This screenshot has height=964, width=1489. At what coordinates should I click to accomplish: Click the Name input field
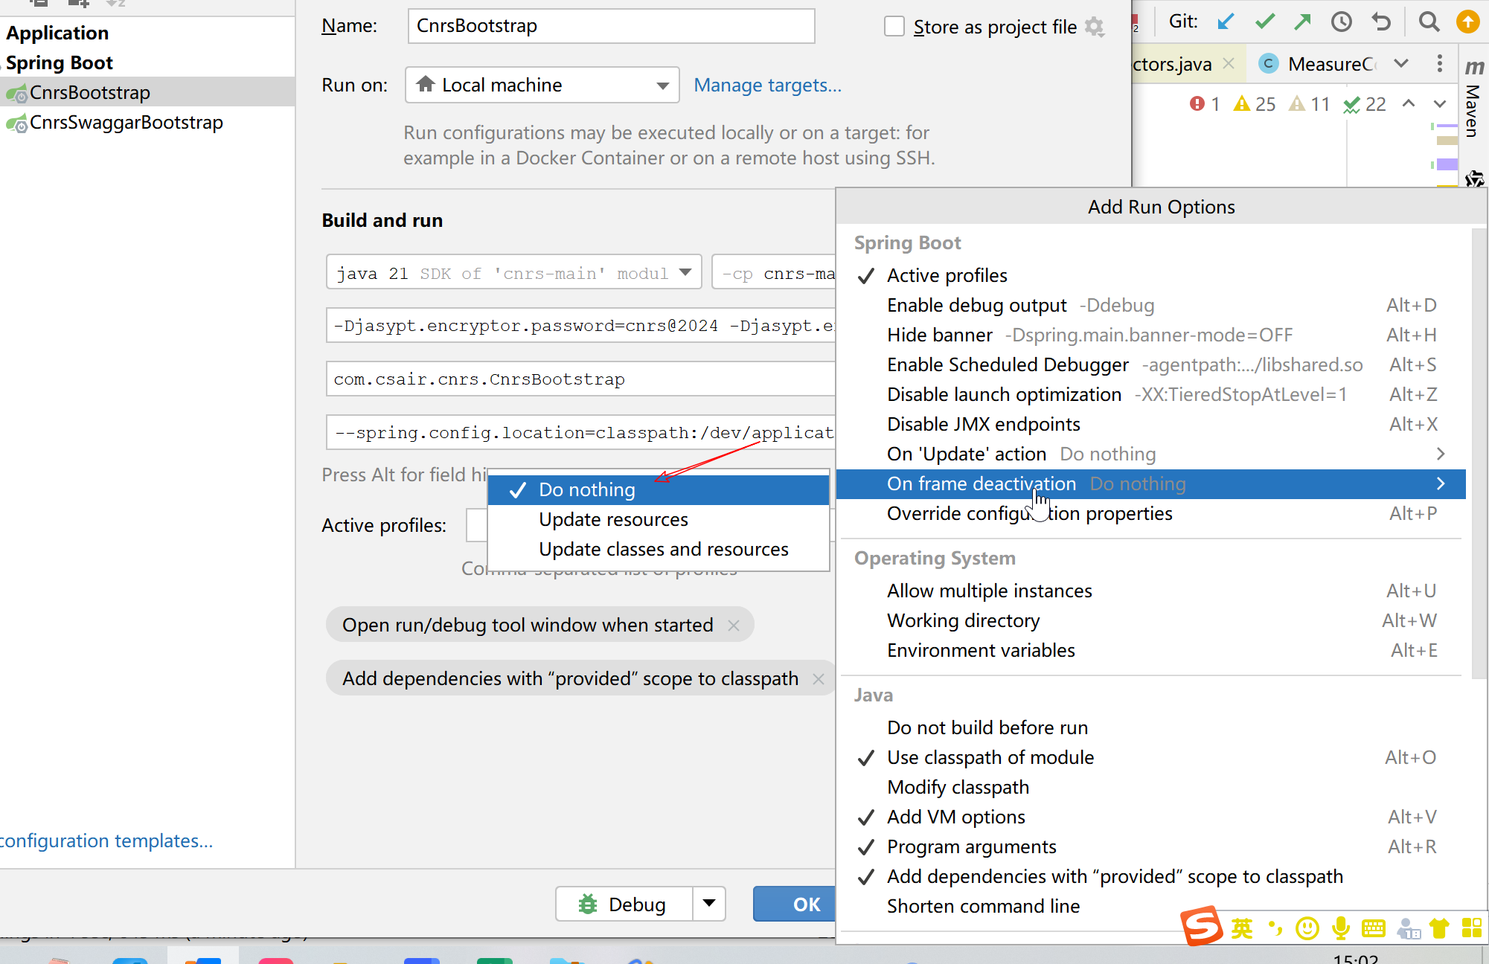click(x=610, y=26)
